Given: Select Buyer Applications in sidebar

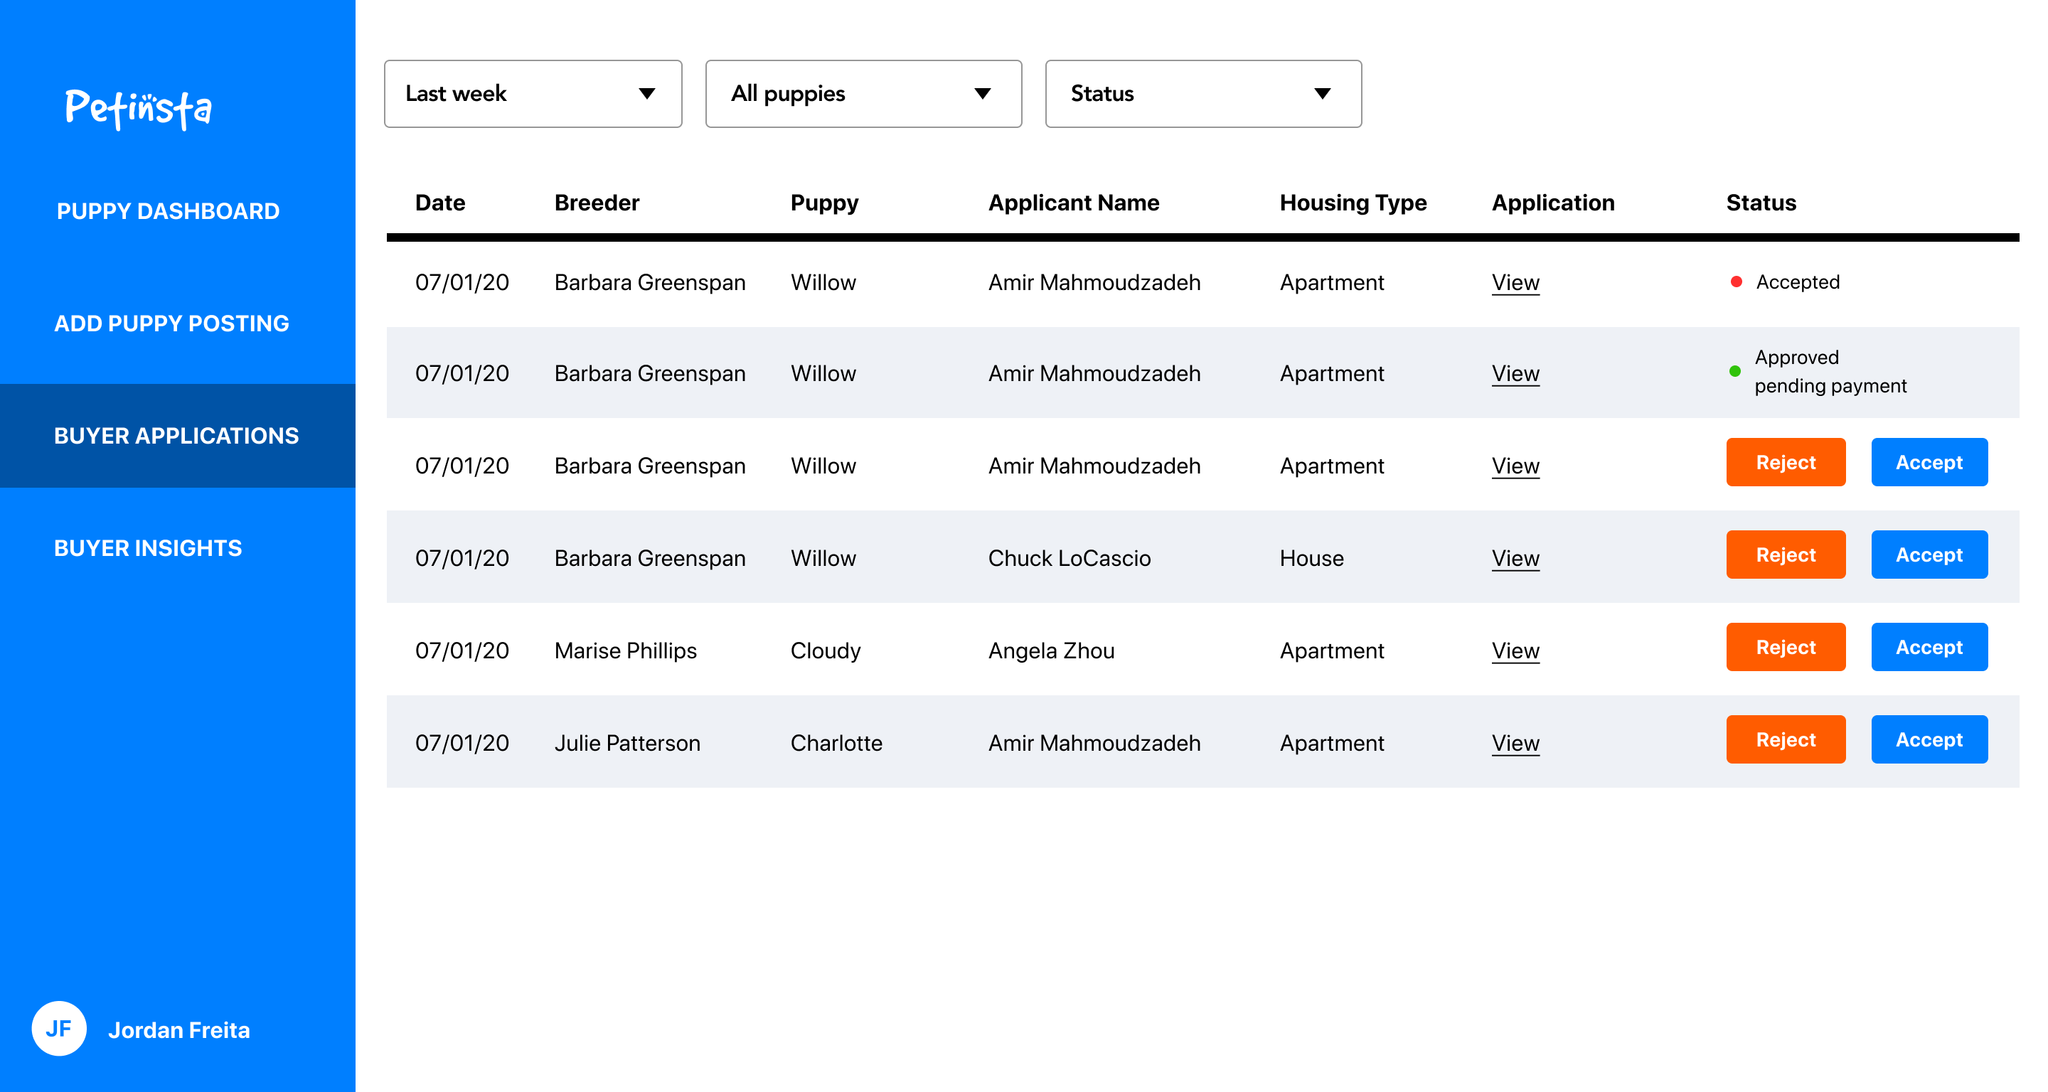Looking at the screenshot, I should pyautogui.click(x=177, y=436).
